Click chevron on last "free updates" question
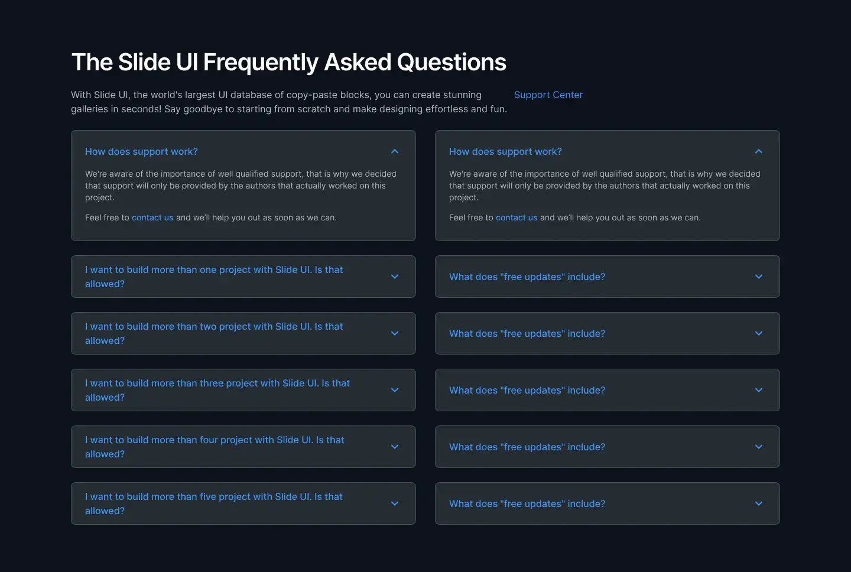 click(x=759, y=503)
